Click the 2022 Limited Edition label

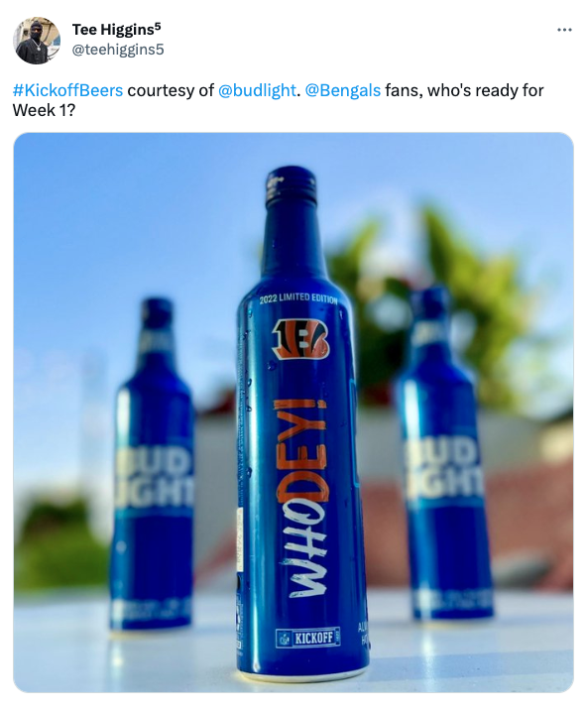[298, 298]
